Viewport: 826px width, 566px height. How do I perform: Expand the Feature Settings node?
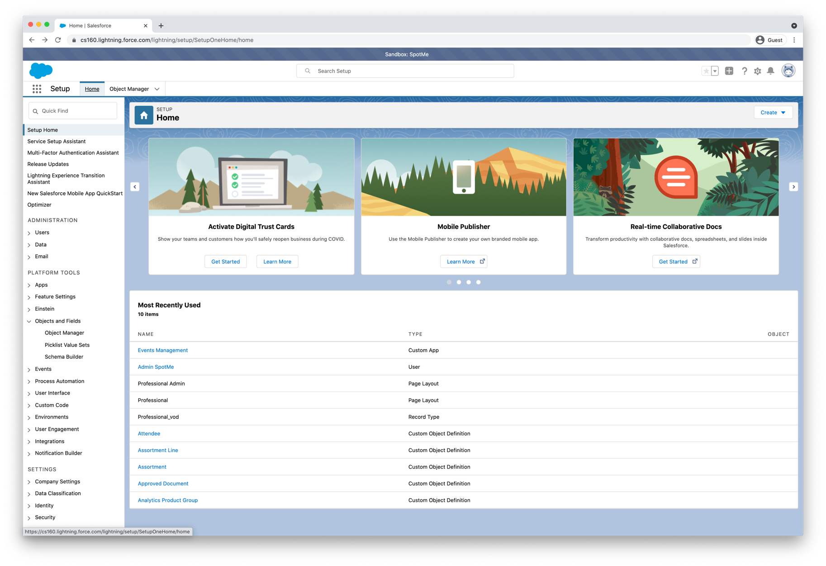(29, 297)
